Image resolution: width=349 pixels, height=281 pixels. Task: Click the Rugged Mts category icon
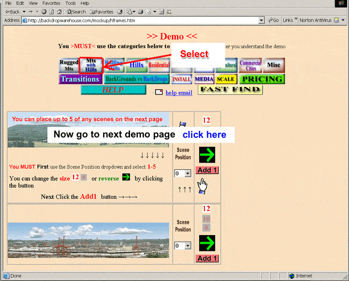pyautogui.click(x=69, y=65)
